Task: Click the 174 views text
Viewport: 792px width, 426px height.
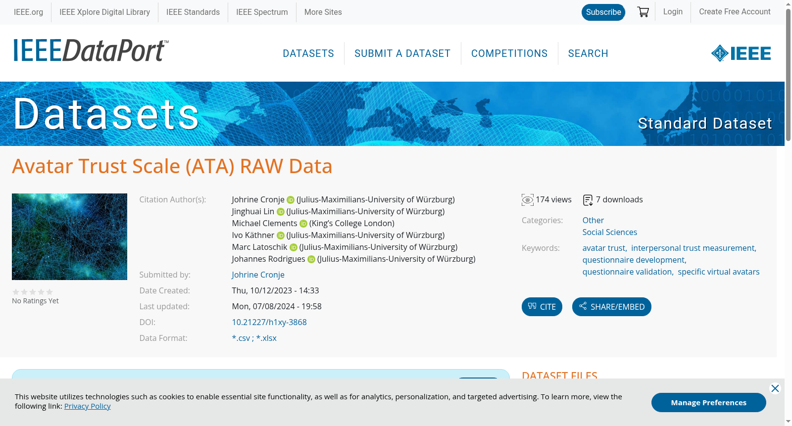Action: (x=553, y=199)
